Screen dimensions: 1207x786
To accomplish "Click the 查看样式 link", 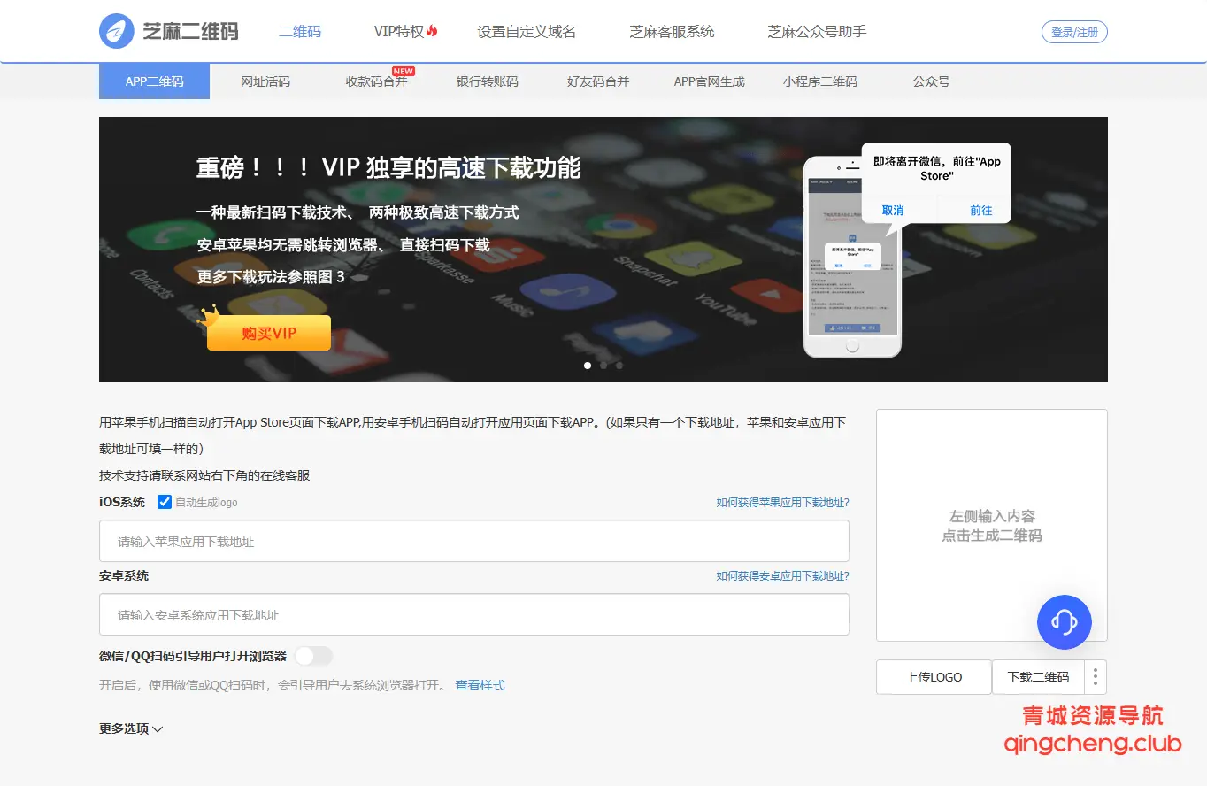I will click(480, 685).
